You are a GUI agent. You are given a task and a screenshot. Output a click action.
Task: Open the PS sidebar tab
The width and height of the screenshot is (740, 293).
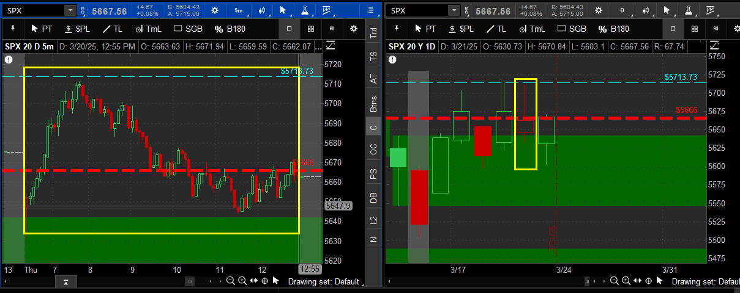click(x=373, y=174)
